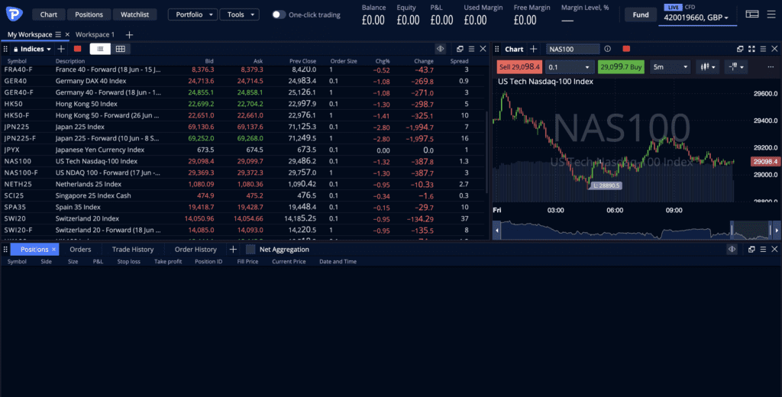Screen dimensions: 782x397
Task: Click the Pepperstone logo icon
Action: [14, 14]
